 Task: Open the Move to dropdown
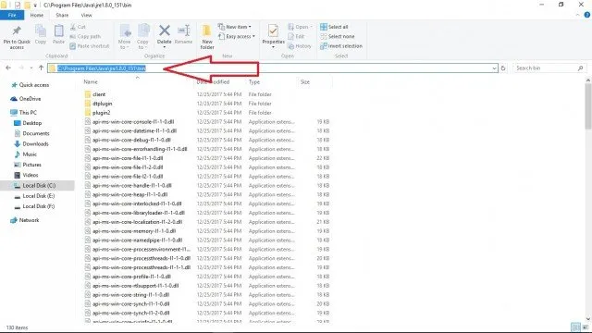coord(124,37)
